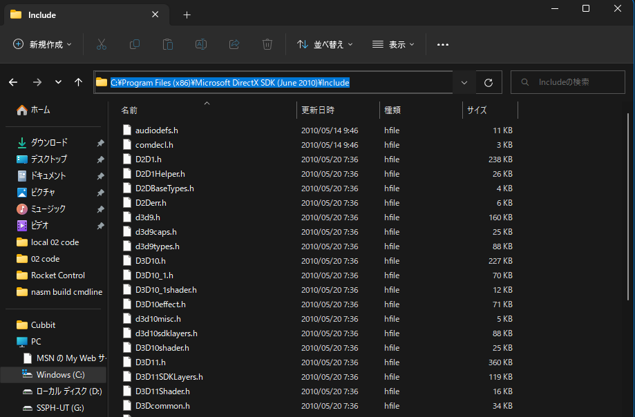Select ローカル ディスク (D:) drive
Image resolution: width=635 pixels, height=417 pixels.
[61, 391]
